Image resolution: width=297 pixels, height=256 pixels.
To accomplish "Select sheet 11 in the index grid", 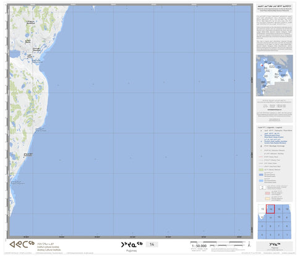I will click(x=270, y=218).
